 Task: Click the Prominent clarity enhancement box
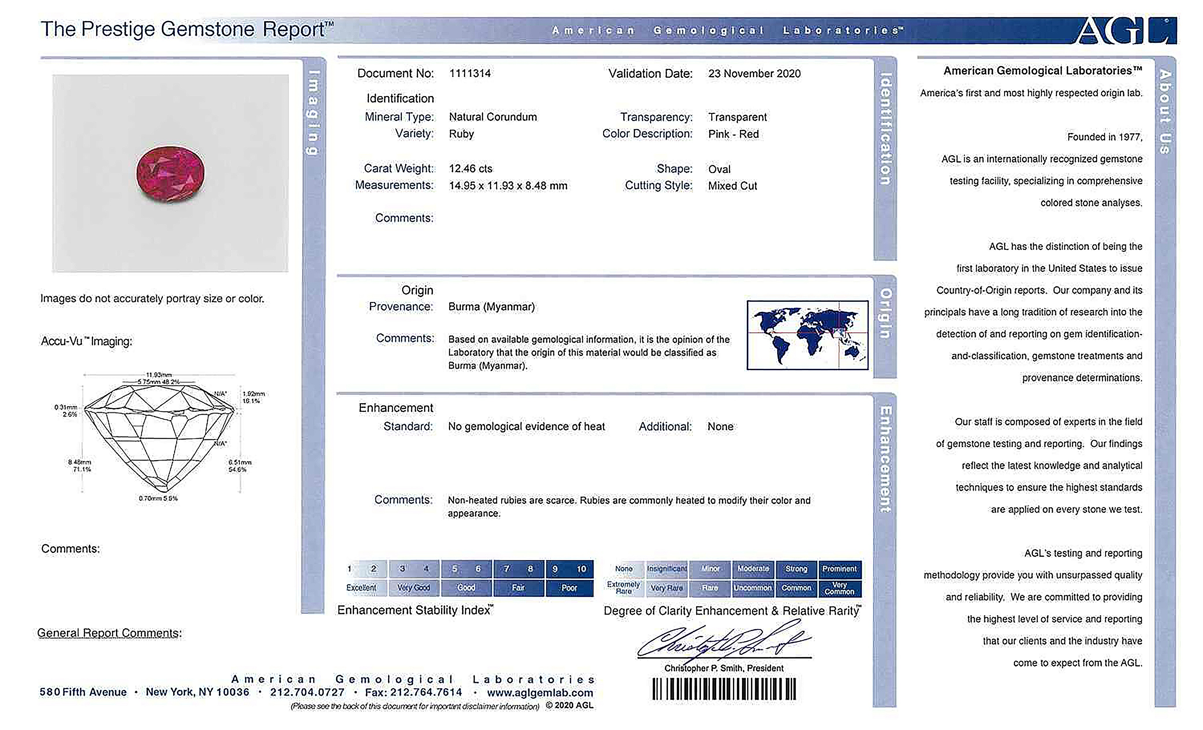pyautogui.click(x=840, y=569)
